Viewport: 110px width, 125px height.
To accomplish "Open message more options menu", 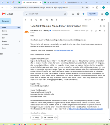I will click(x=104, y=31).
